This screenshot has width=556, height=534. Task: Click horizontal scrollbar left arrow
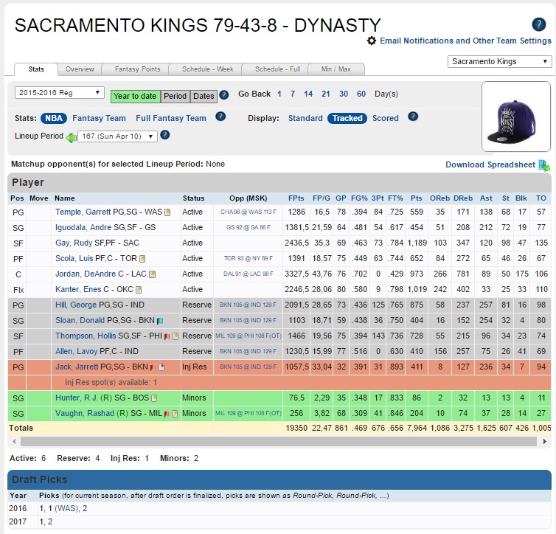point(14,442)
